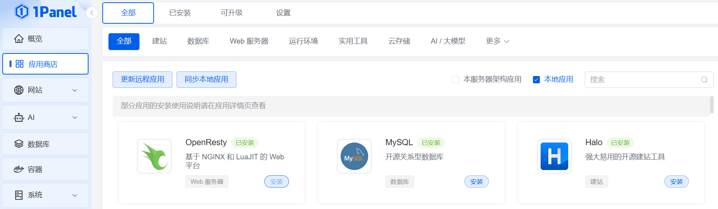The width and height of the screenshot is (718, 209).
Task: Open the 更多 category dropdown
Action: (497, 41)
